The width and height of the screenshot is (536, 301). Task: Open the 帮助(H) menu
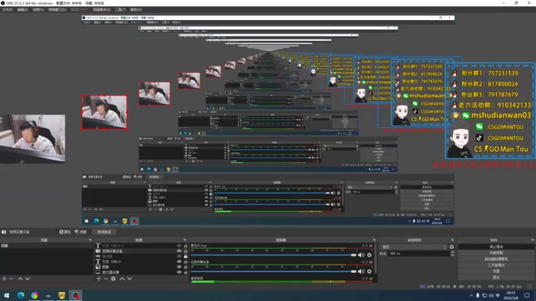pos(136,9)
